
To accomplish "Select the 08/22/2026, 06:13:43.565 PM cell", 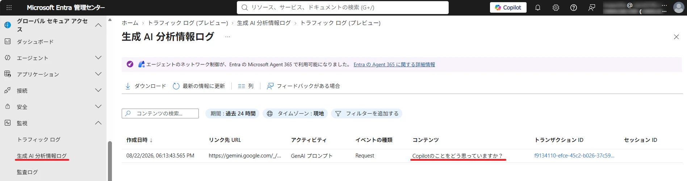I will [x=160, y=156].
